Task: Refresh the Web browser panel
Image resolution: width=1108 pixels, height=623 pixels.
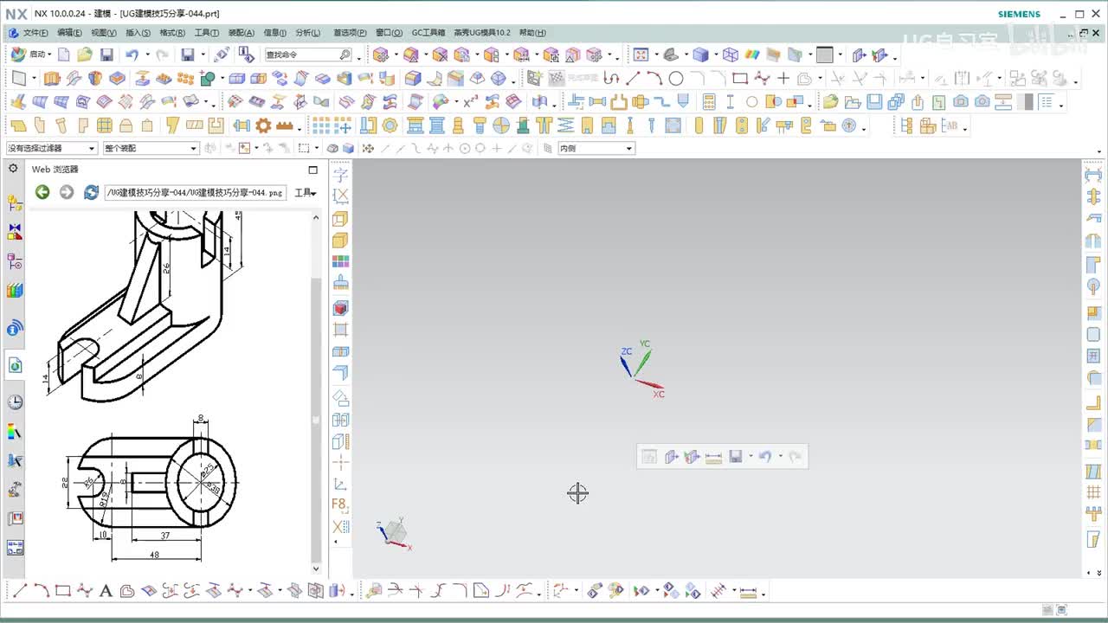Action: coord(91,192)
